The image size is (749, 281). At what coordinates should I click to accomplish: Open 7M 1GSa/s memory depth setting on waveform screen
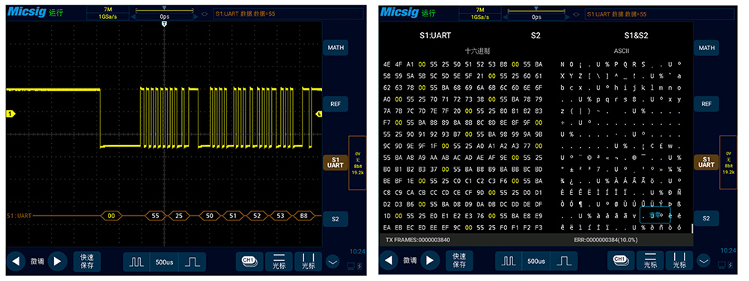(107, 13)
